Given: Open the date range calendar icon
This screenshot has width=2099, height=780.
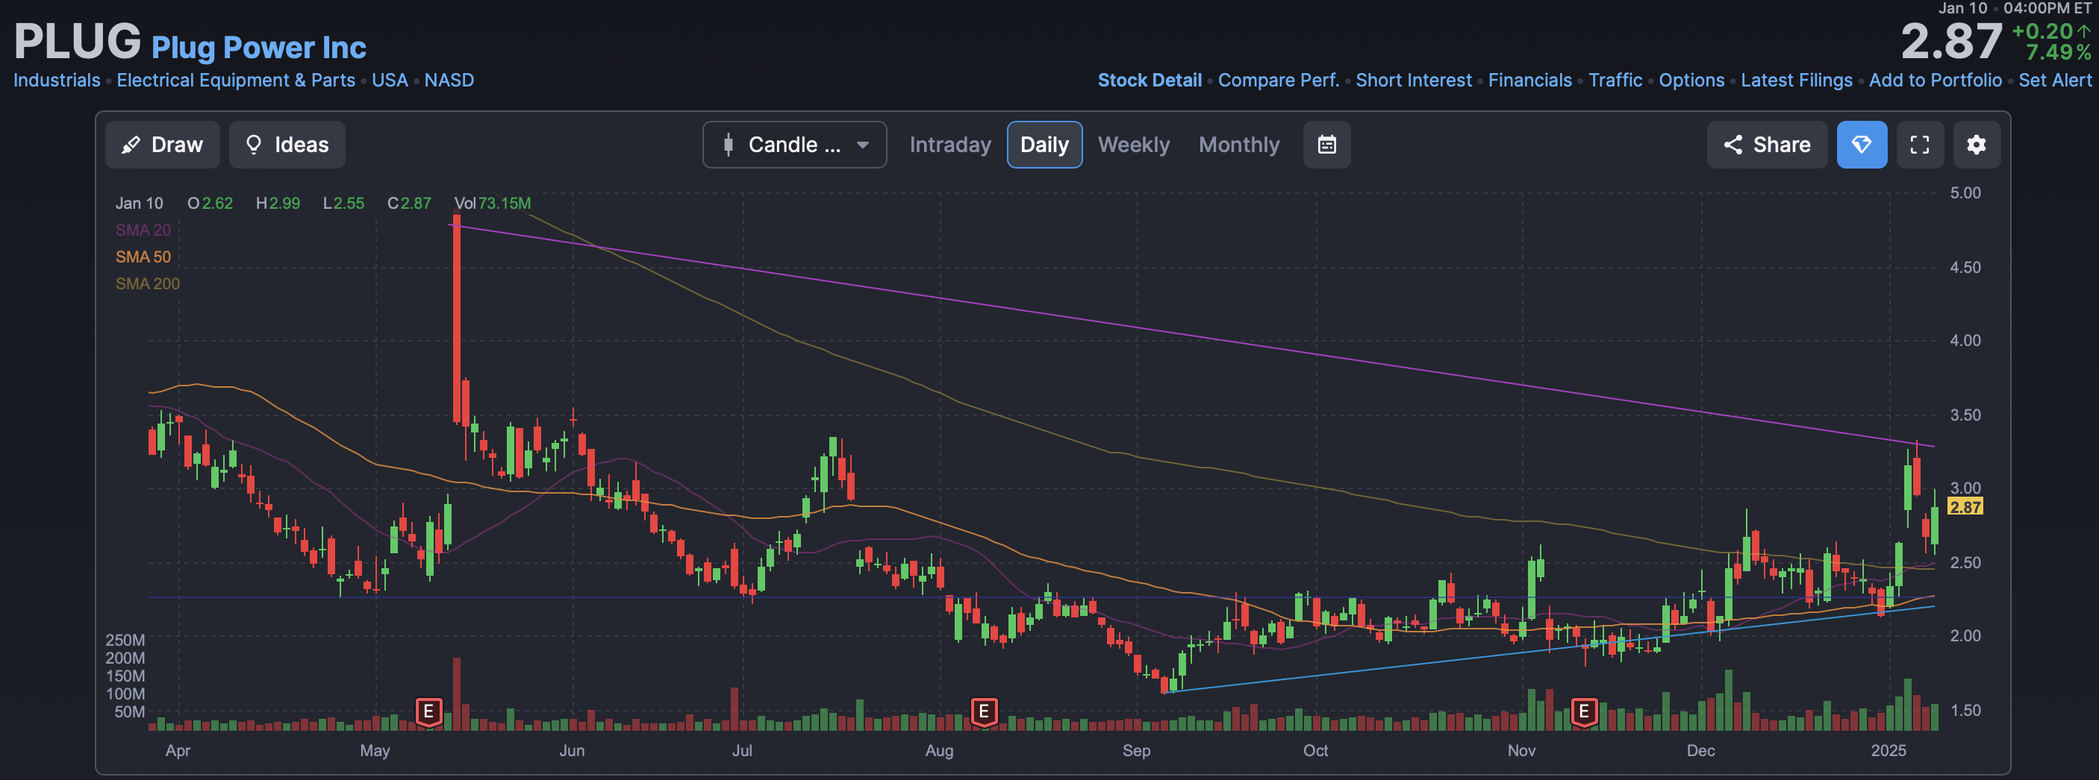Looking at the screenshot, I should (1326, 145).
